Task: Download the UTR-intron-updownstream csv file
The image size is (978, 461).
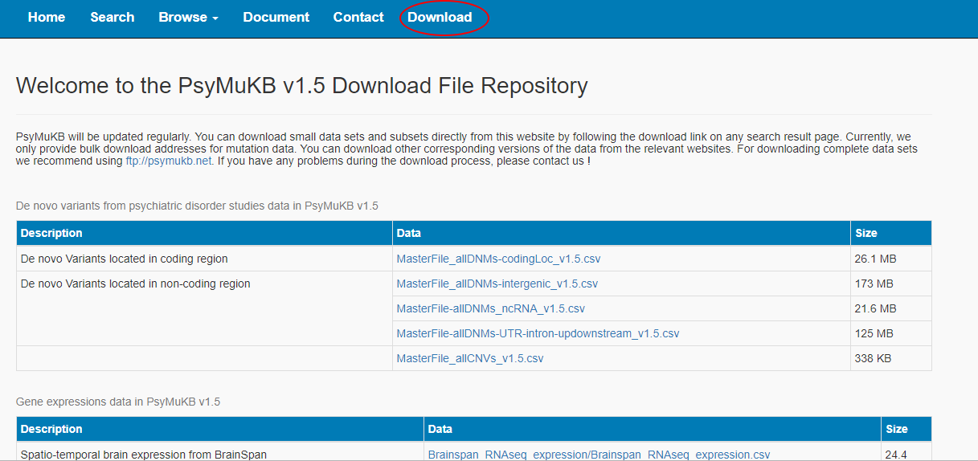Action: point(538,333)
